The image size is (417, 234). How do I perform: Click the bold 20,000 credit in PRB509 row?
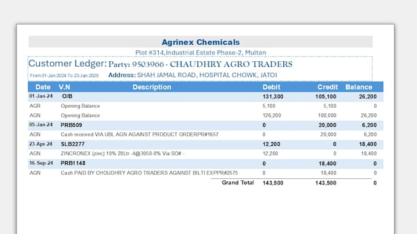[x=327, y=125]
